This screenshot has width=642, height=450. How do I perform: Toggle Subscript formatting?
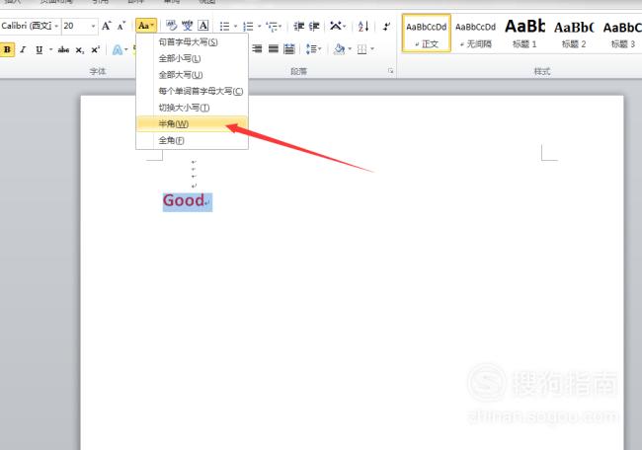(80, 50)
